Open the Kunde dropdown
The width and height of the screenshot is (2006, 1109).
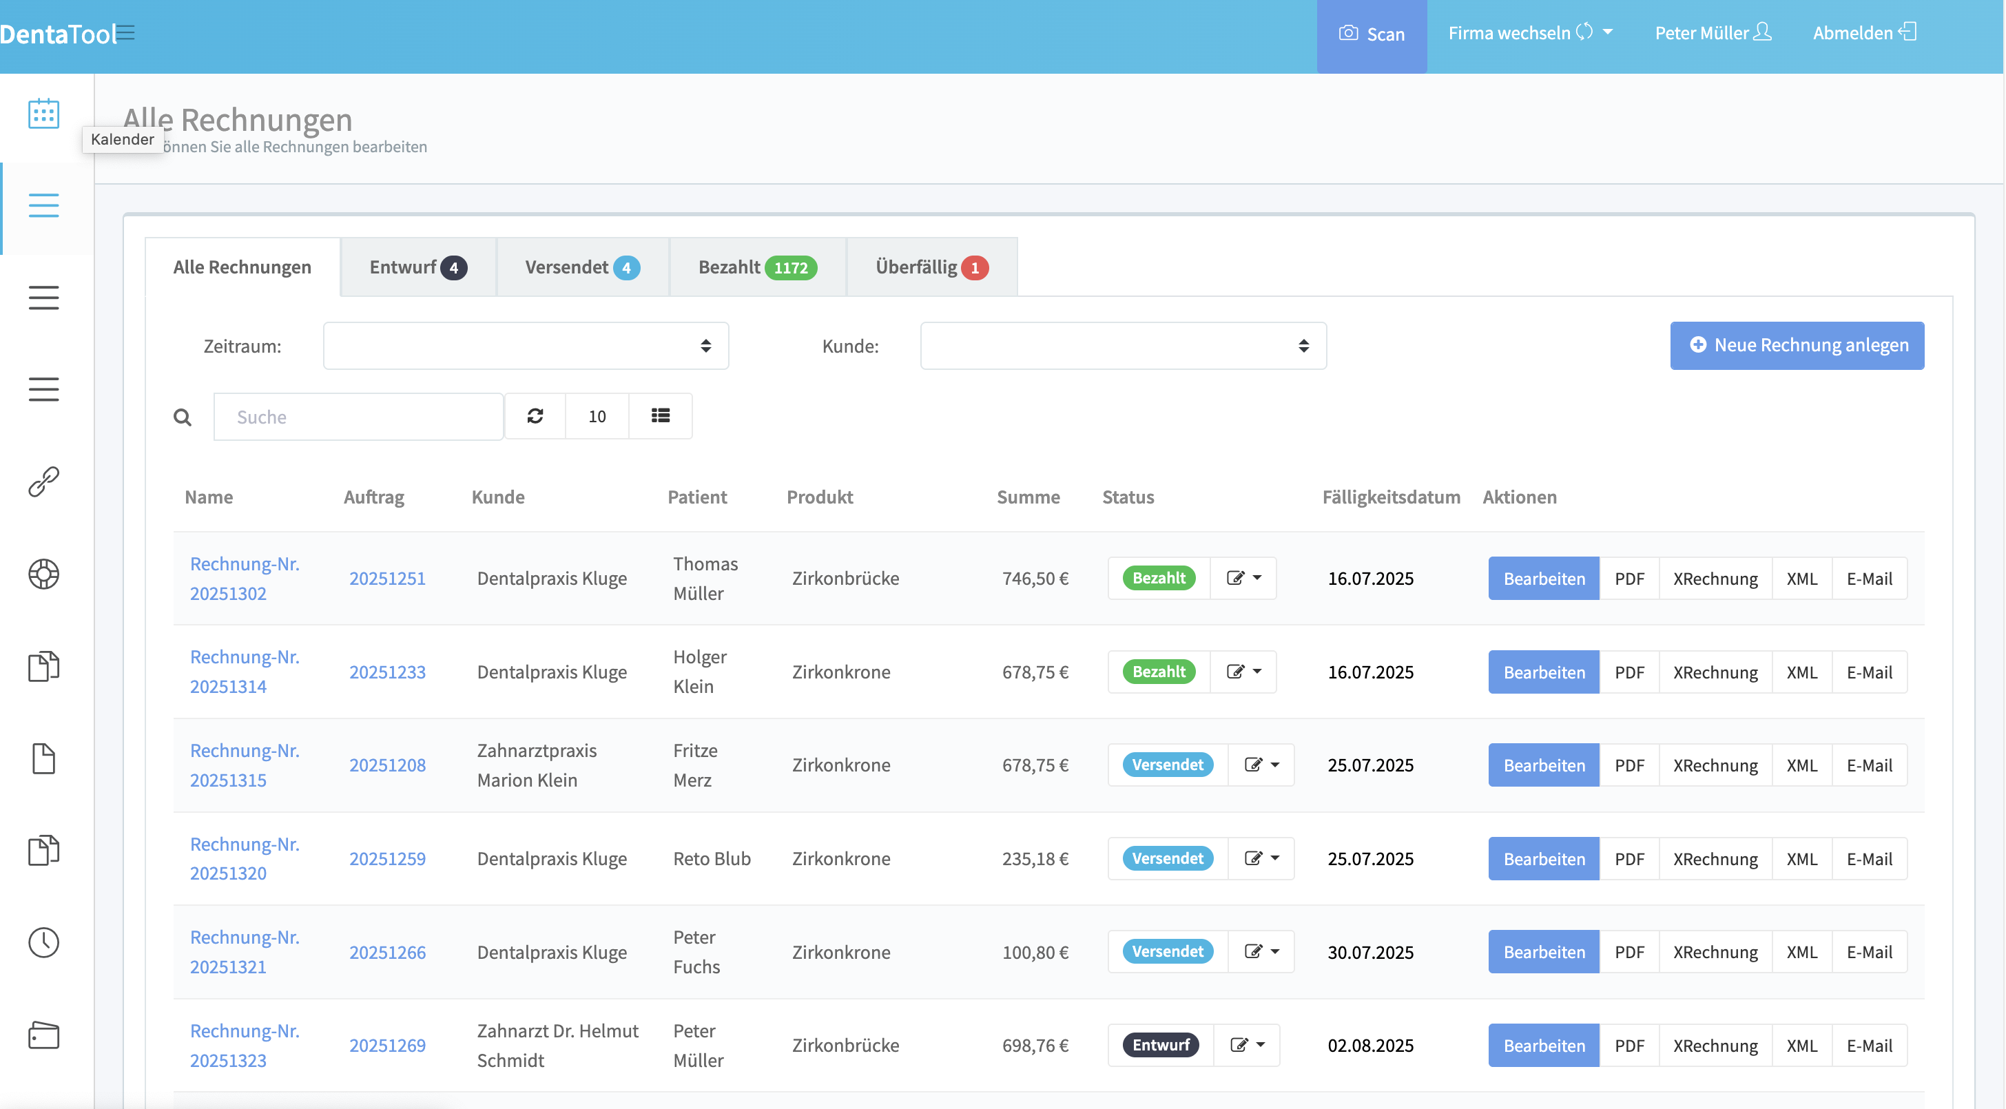[1123, 346]
